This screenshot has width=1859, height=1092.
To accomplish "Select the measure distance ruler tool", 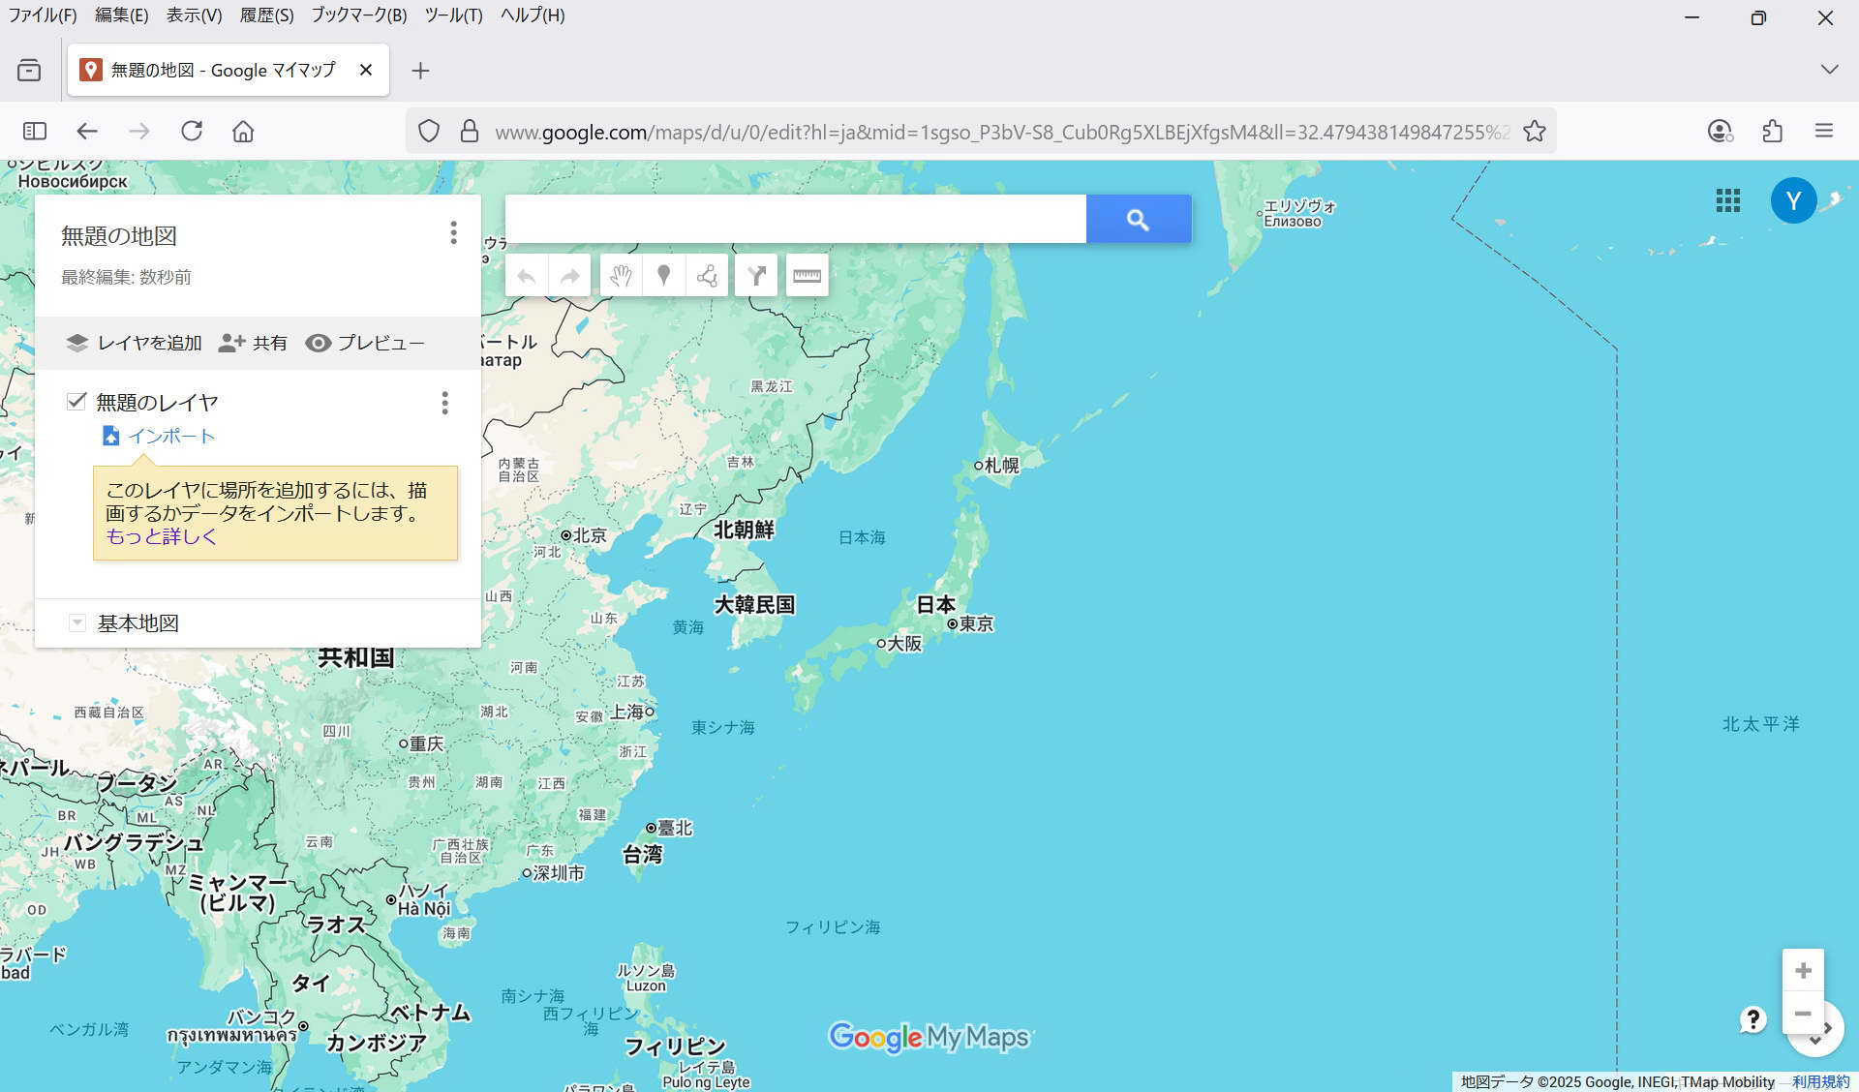I will coord(807,276).
